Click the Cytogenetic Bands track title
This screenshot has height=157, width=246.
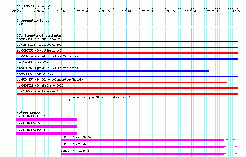click(33, 21)
